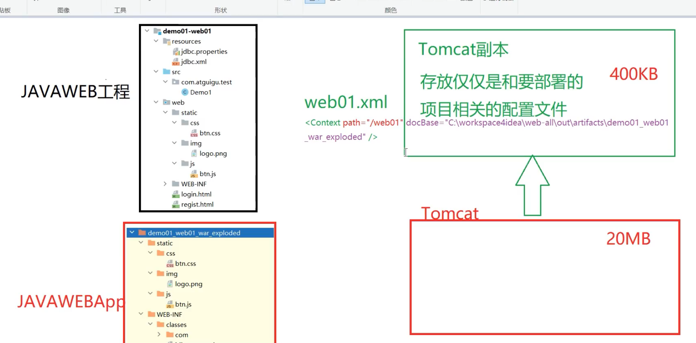Click the red 'JAVAWEBApp' label
The image size is (696, 343).
coord(71,302)
